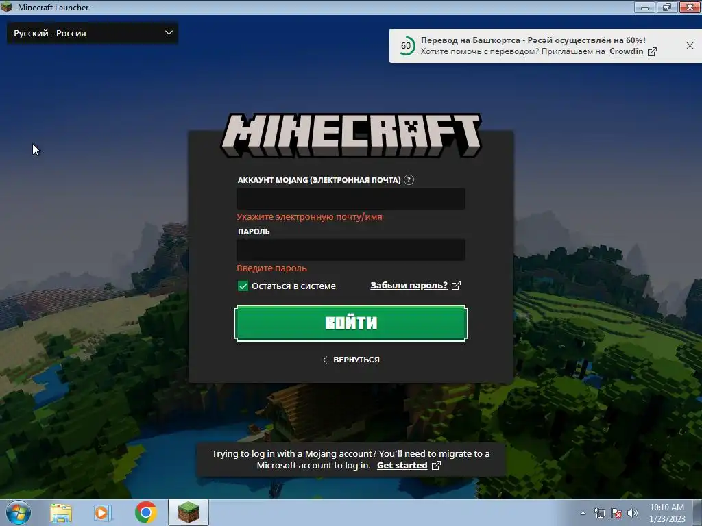
Task: Click the external link icon after Get started
Action: 436,466
